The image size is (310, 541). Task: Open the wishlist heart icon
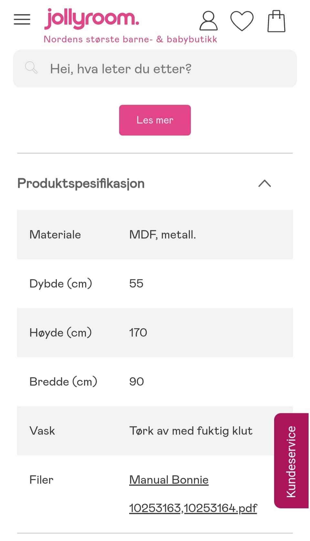pyautogui.click(x=242, y=21)
